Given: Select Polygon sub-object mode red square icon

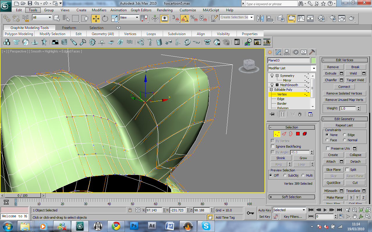Looking at the screenshot, I should point(298,134).
